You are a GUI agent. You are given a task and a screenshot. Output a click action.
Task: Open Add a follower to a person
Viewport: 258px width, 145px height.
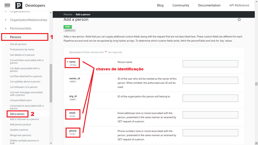coord(24,119)
